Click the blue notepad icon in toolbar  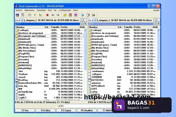(83, 15)
